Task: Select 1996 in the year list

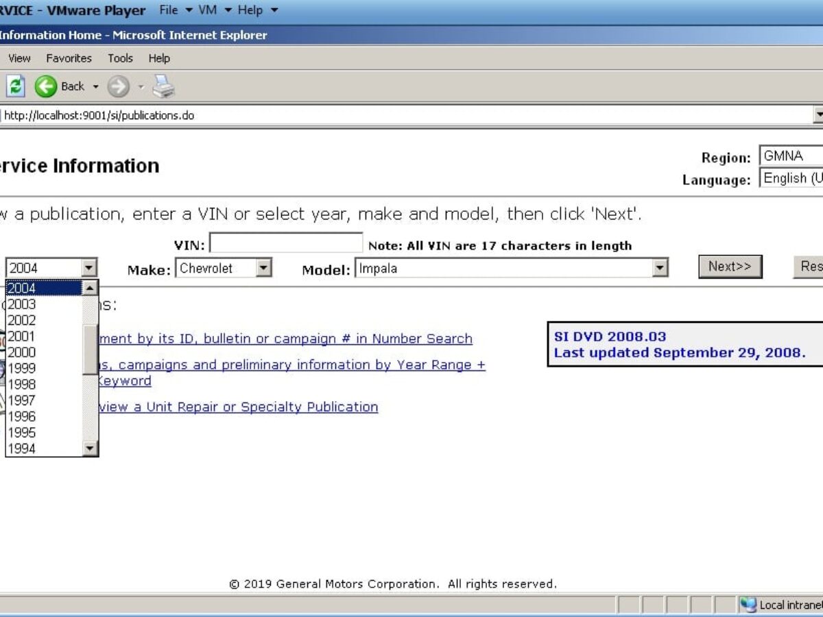Action: (44, 416)
